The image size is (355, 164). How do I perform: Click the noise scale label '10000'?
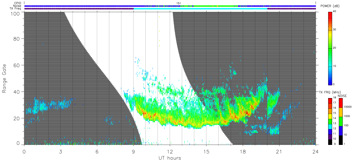coord(347,107)
